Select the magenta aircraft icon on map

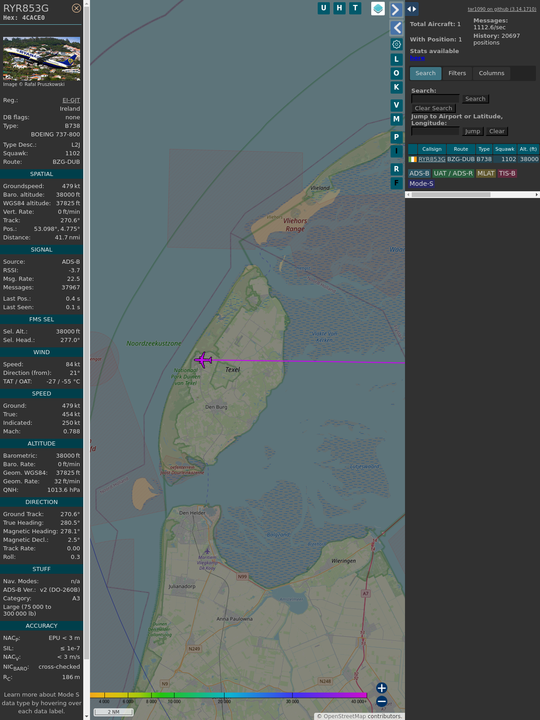click(203, 360)
